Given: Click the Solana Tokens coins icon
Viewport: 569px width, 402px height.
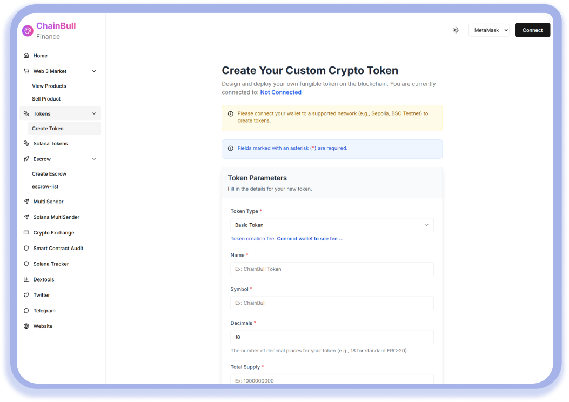Looking at the screenshot, I should [x=26, y=144].
